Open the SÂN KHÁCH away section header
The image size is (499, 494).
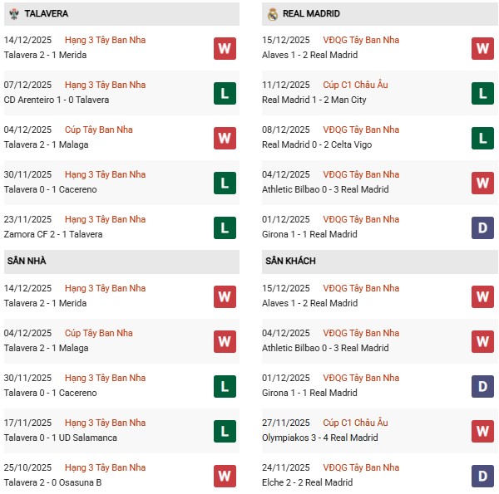pos(290,261)
